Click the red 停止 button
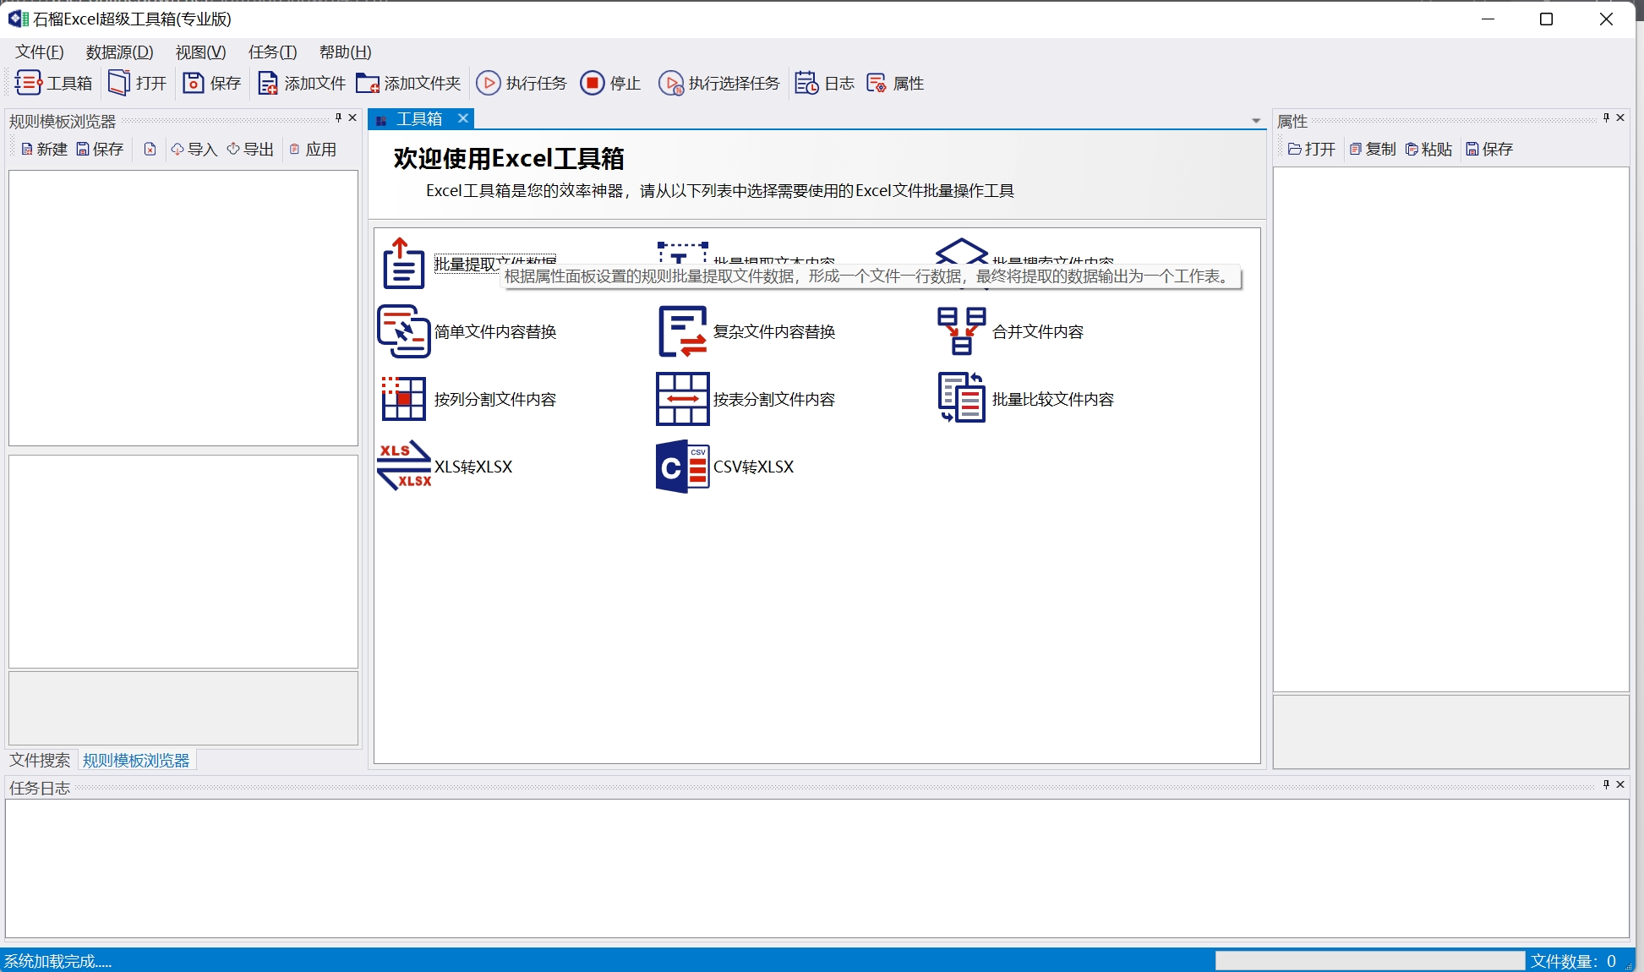1644x972 pixels. tap(610, 83)
